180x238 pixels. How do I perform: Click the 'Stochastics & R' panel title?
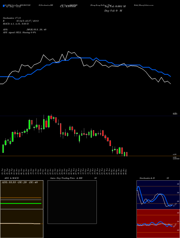point(147,178)
